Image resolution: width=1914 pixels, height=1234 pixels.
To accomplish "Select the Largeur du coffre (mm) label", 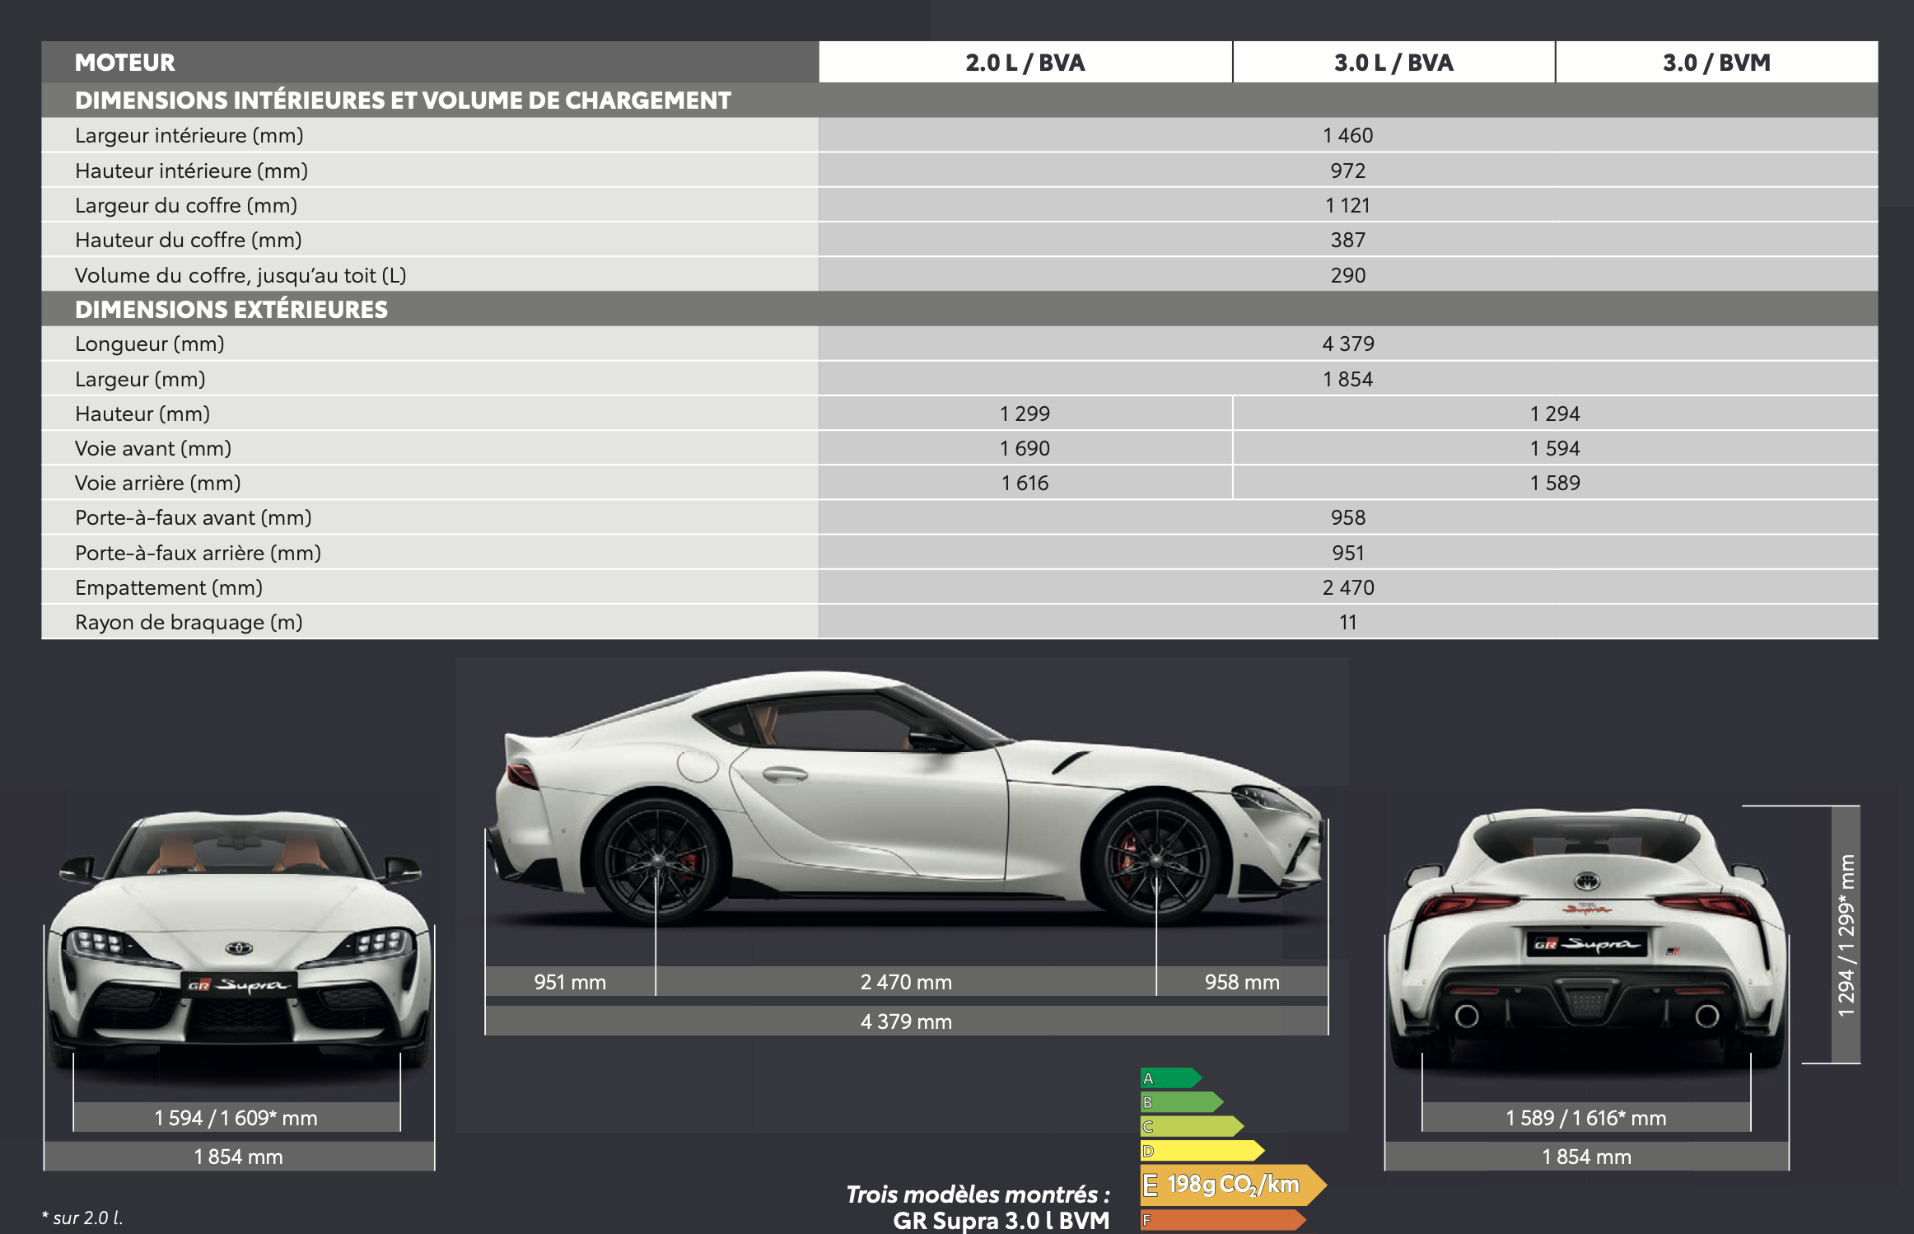I will (186, 205).
